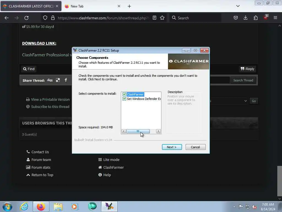This screenshot has height=212, width=282.
Task: Open the list all tabs dropdown
Action: (x=238, y=6)
